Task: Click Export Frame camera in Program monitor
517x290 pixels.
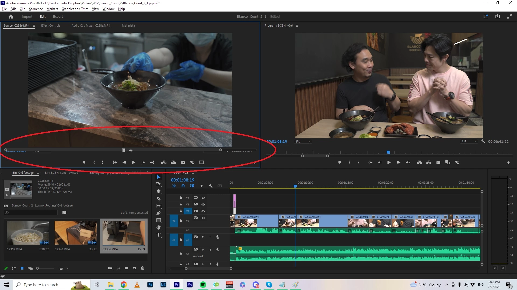Action: click(x=438, y=162)
